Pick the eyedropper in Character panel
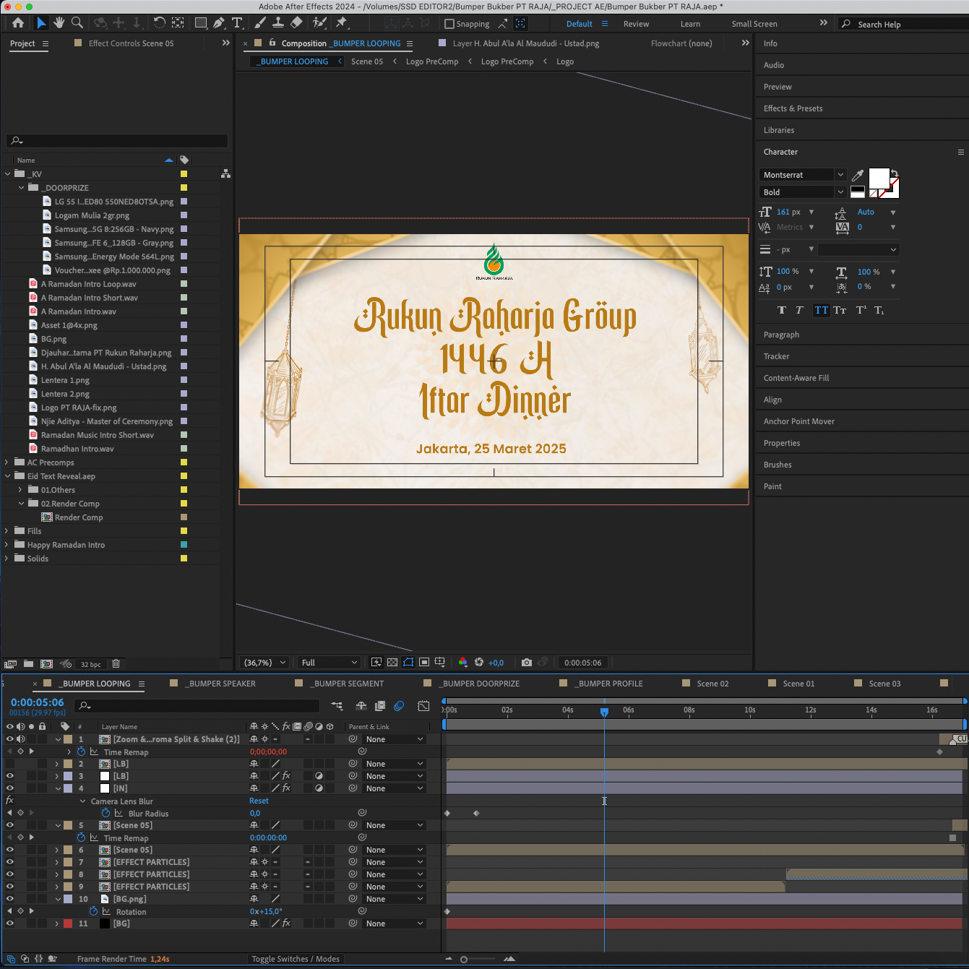Image resolution: width=969 pixels, height=969 pixels. point(858,175)
